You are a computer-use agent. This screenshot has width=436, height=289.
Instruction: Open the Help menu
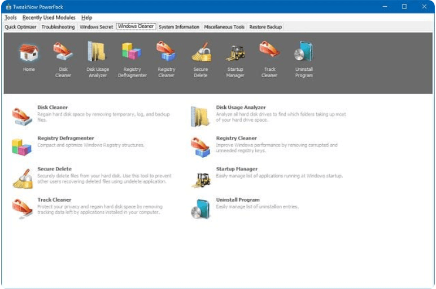[x=86, y=17]
